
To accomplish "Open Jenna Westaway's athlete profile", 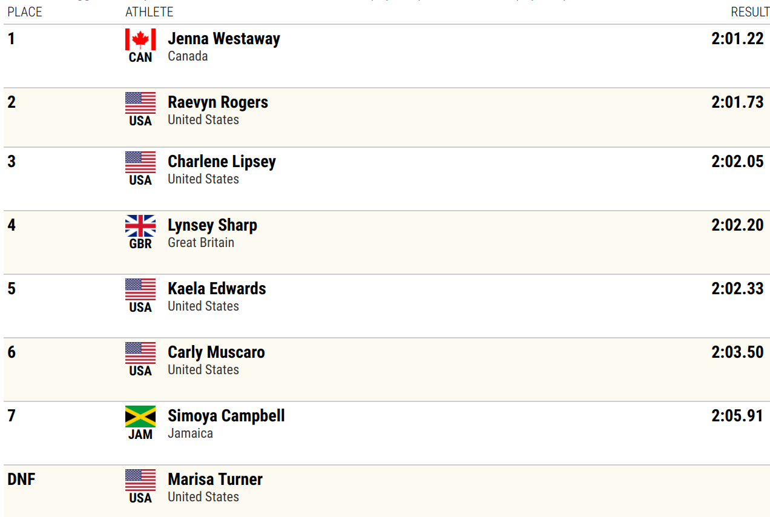I will (224, 39).
